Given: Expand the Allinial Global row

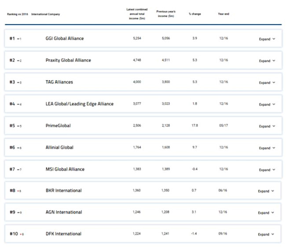Looking at the screenshot, I should point(267,148).
